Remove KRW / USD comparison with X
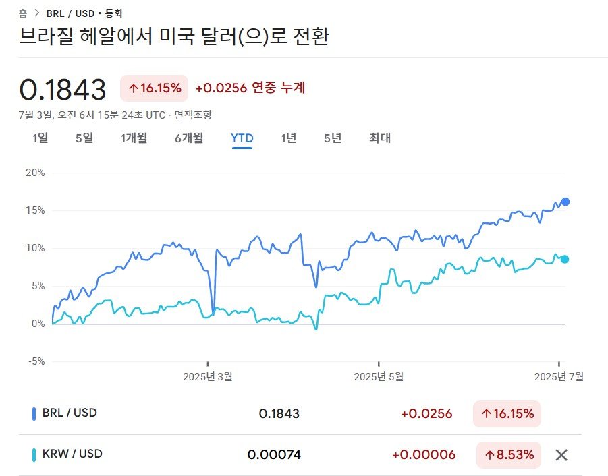 coord(561,454)
